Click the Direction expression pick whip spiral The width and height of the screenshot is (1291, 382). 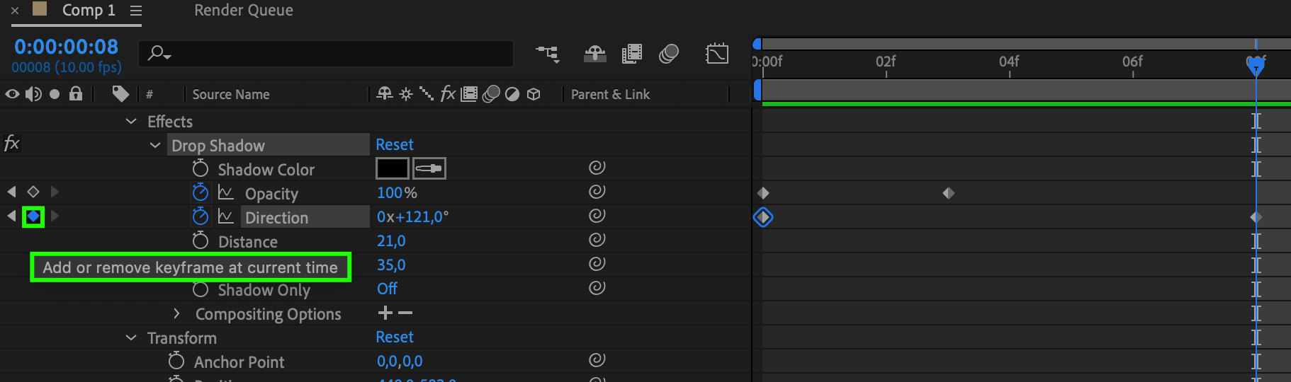pos(597,216)
